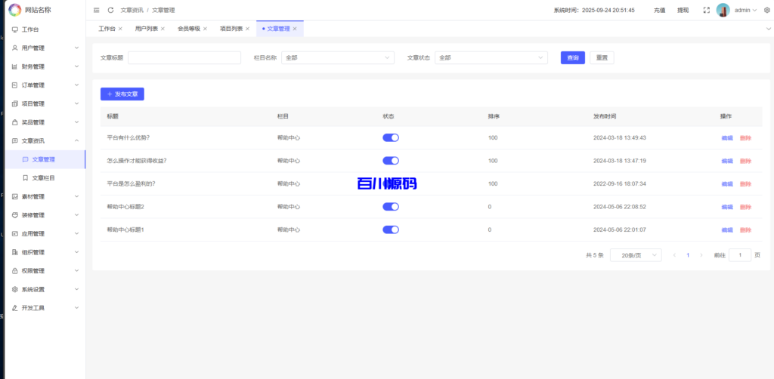Disable status switch for 怎么操作才能获得收益?
This screenshot has width=774, height=379.
click(391, 161)
